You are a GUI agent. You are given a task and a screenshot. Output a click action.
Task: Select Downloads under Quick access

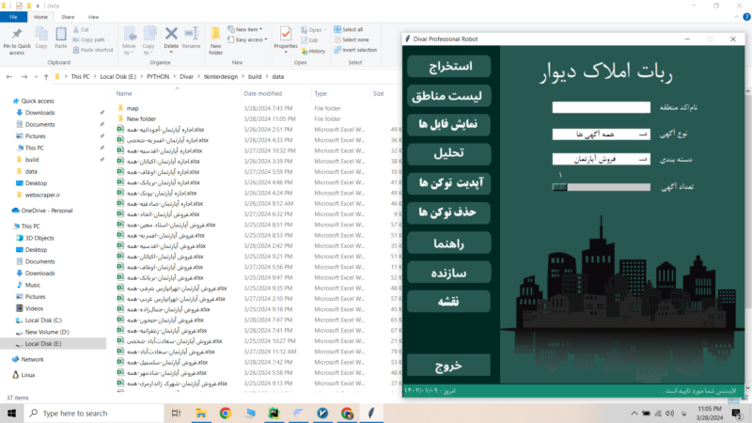pos(39,113)
